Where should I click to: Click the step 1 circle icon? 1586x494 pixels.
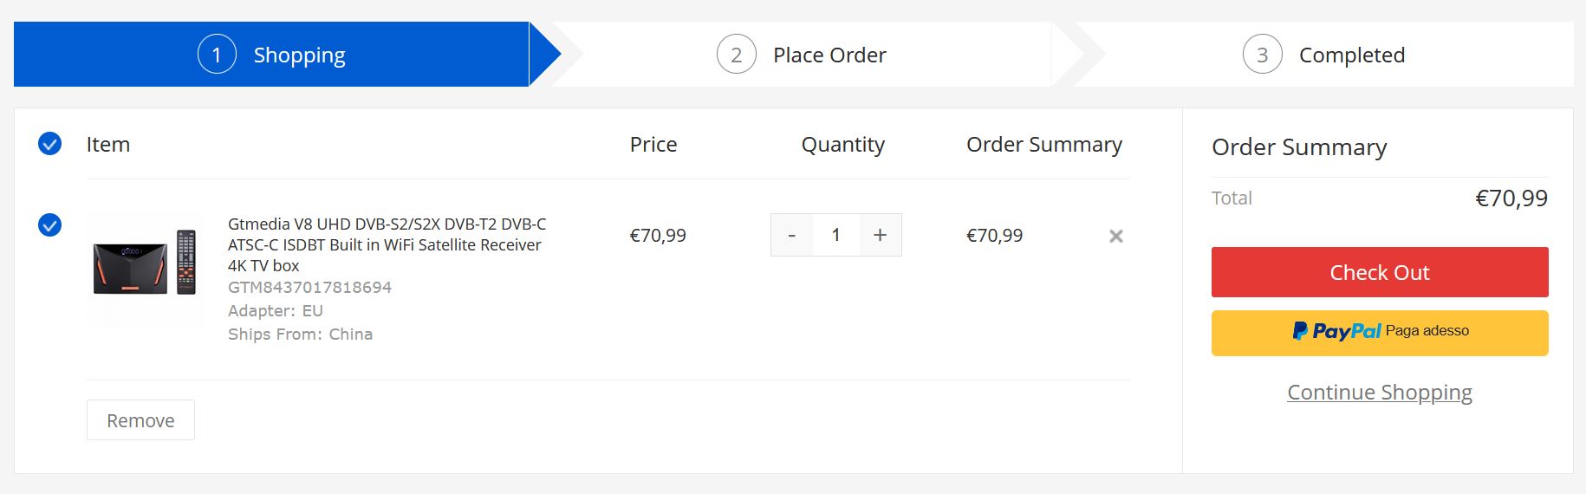click(217, 55)
